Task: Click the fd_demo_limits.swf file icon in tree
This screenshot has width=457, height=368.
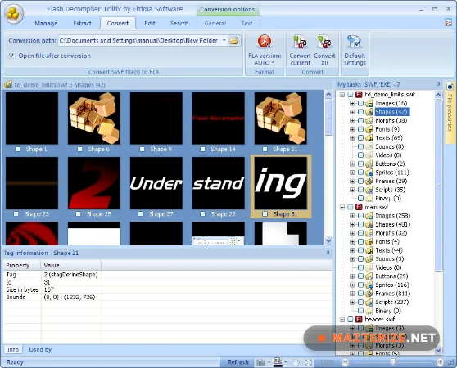Action: [x=359, y=95]
